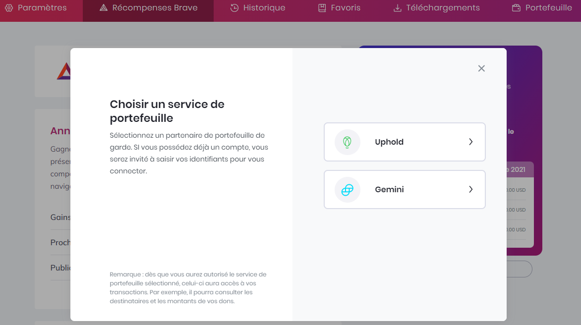This screenshot has height=325, width=581.
Task: Expand the Gemini option via its chevron
Action: 471,190
